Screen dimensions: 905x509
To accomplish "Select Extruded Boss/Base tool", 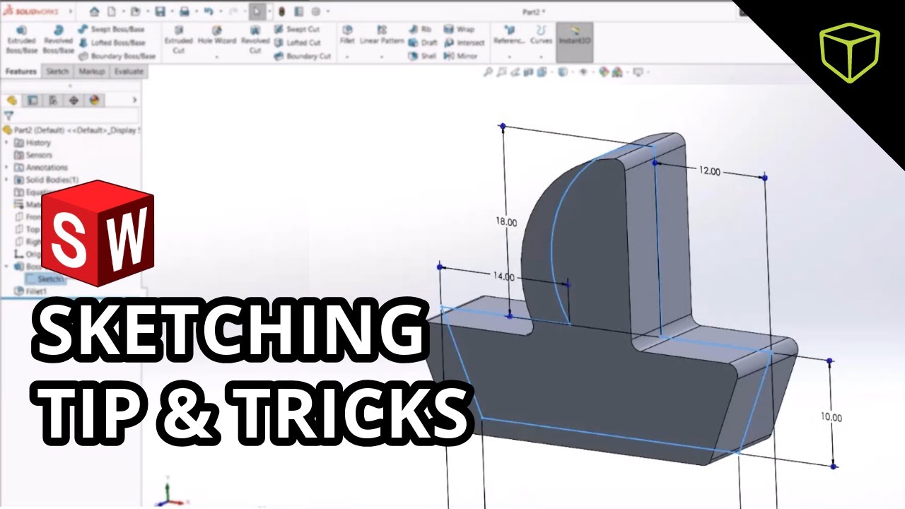I will pos(21,40).
